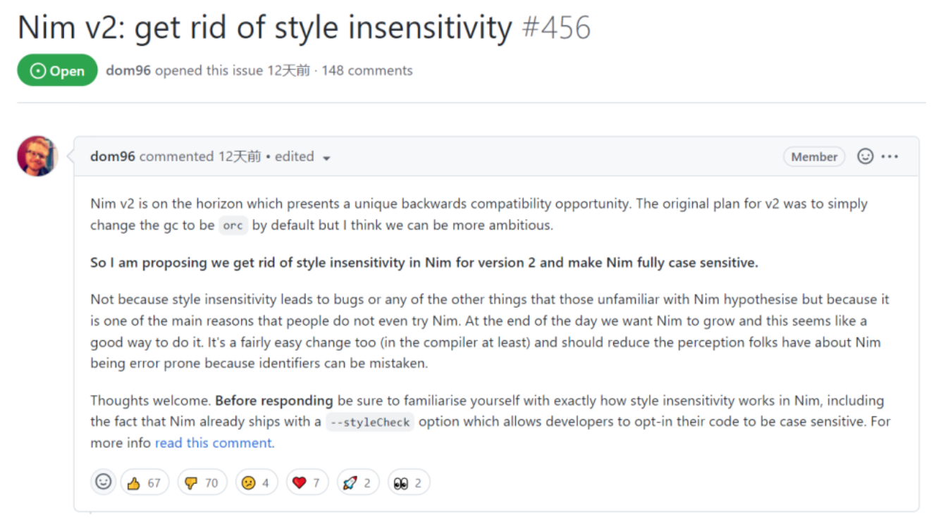Image resolution: width=936 pixels, height=524 pixels.
Task: Add a heart reaction to the comment
Action: (x=306, y=482)
